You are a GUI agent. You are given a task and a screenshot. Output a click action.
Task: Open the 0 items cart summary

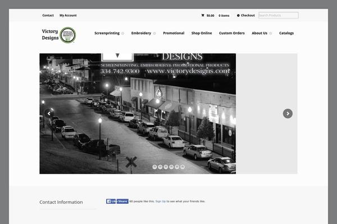(224, 16)
